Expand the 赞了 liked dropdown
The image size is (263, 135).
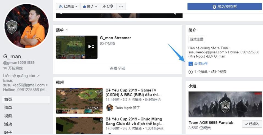[x=90, y=6]
